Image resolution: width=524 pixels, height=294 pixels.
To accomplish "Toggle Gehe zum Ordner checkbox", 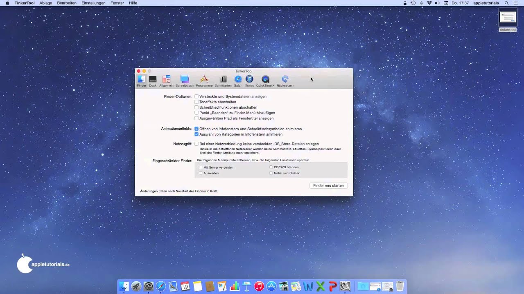I will click(271, 173).
